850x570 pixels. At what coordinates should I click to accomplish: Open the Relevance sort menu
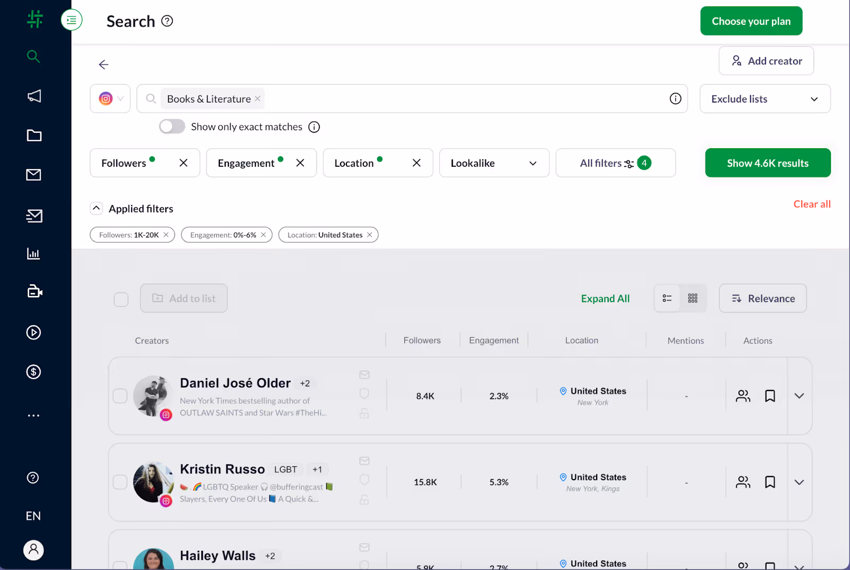[x=763, y=299]
